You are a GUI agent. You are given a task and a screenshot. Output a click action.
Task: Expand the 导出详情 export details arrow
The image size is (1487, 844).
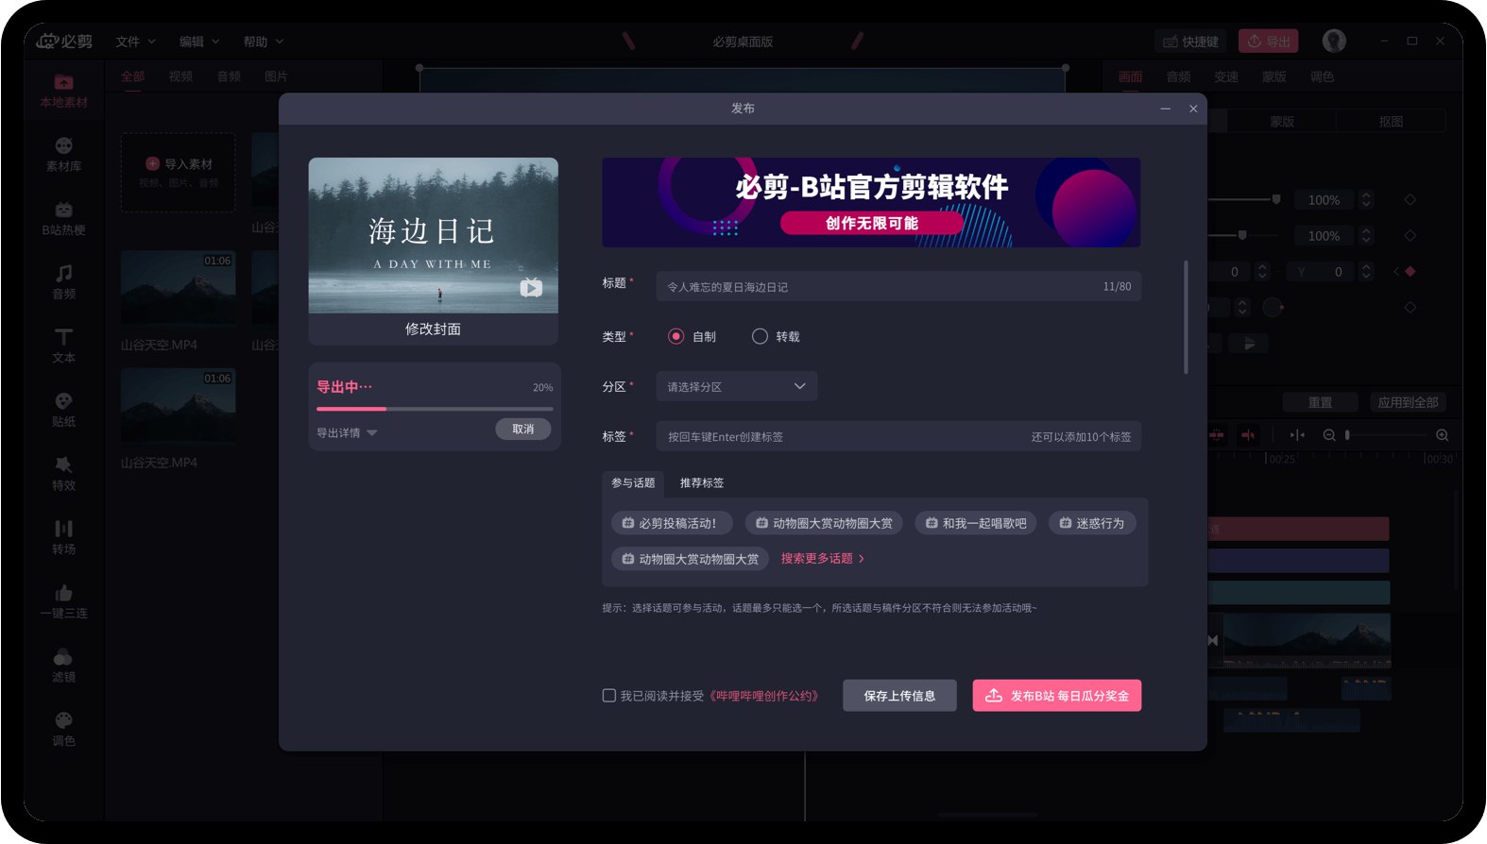point(372,432)
